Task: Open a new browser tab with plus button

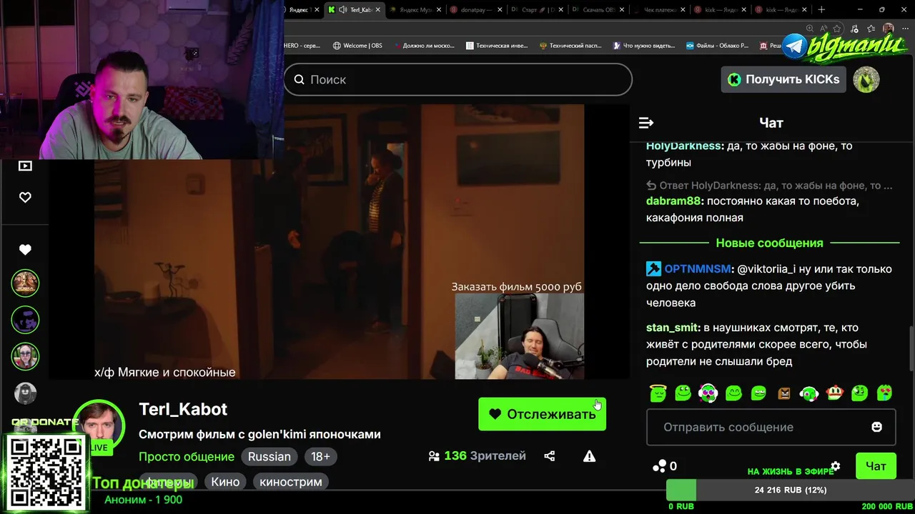Action: (821, 10)
